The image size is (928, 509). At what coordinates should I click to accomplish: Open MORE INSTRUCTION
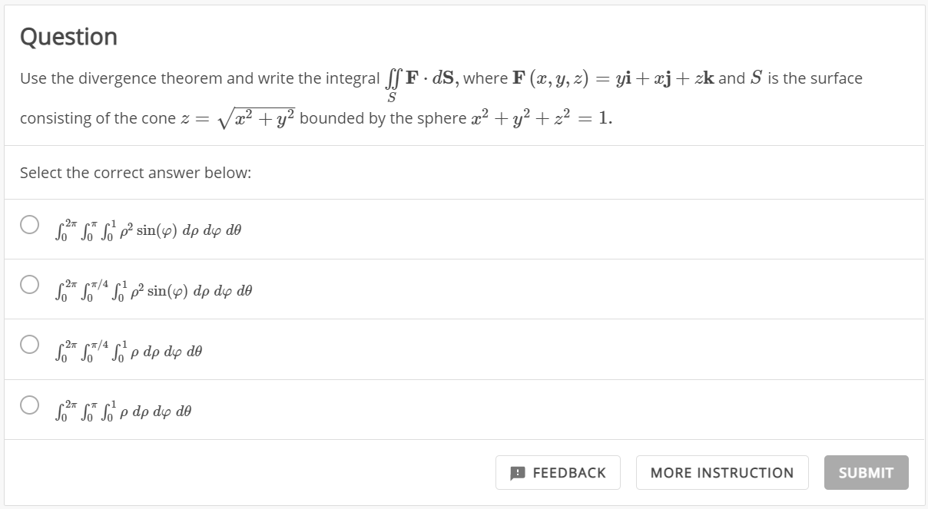[722, 472]
